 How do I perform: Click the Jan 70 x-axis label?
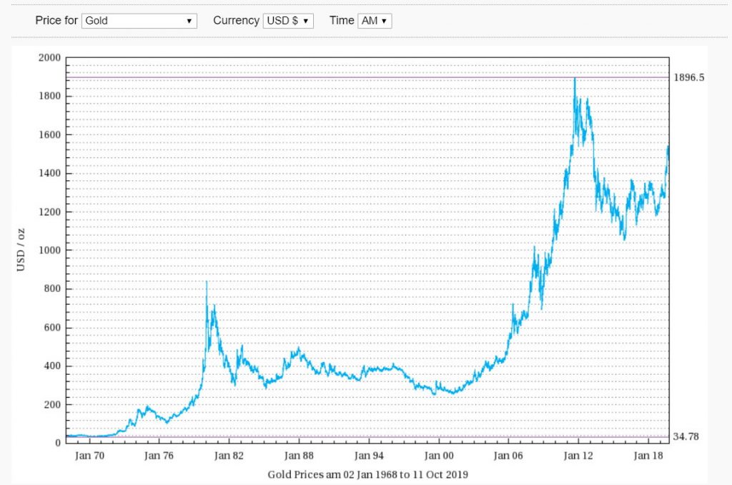click(x=91, y=455)
